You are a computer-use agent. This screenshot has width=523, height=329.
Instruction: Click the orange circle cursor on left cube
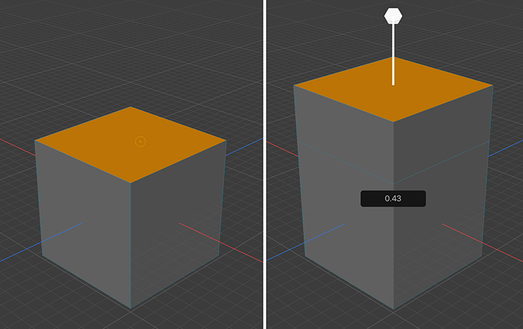point(141,141)
